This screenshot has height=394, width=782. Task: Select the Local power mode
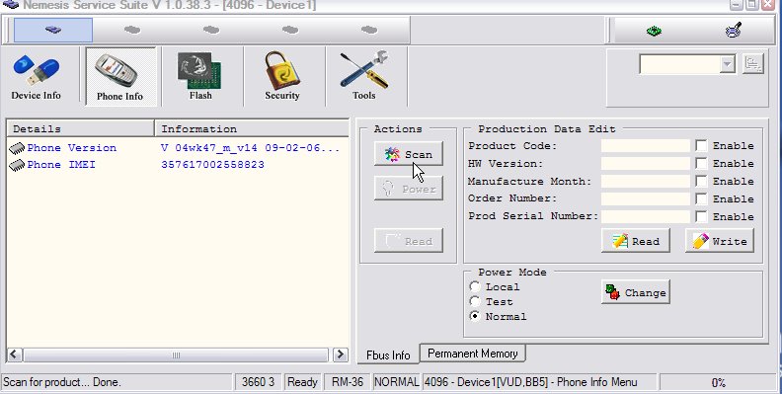[x=475, y=286]
